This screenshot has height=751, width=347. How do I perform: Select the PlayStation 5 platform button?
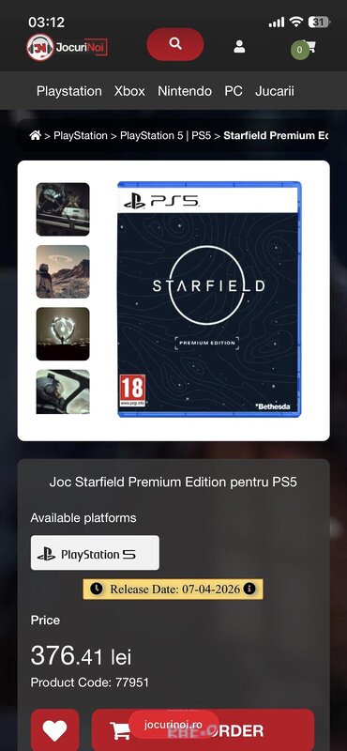point(96,553)
